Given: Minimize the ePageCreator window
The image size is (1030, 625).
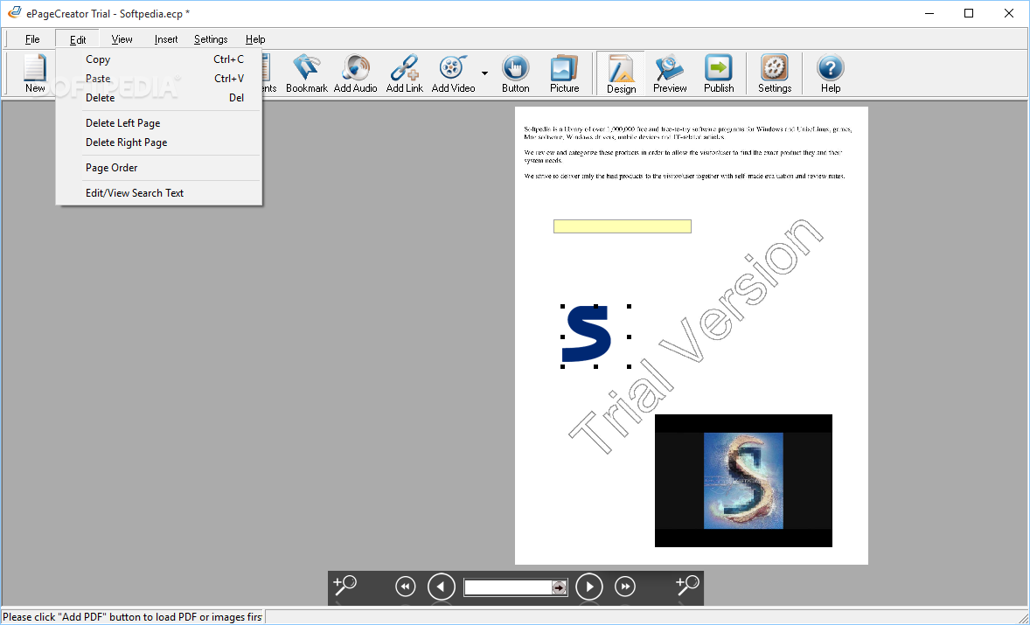Looking at the screenshot, I should click(x=929, y=13).
